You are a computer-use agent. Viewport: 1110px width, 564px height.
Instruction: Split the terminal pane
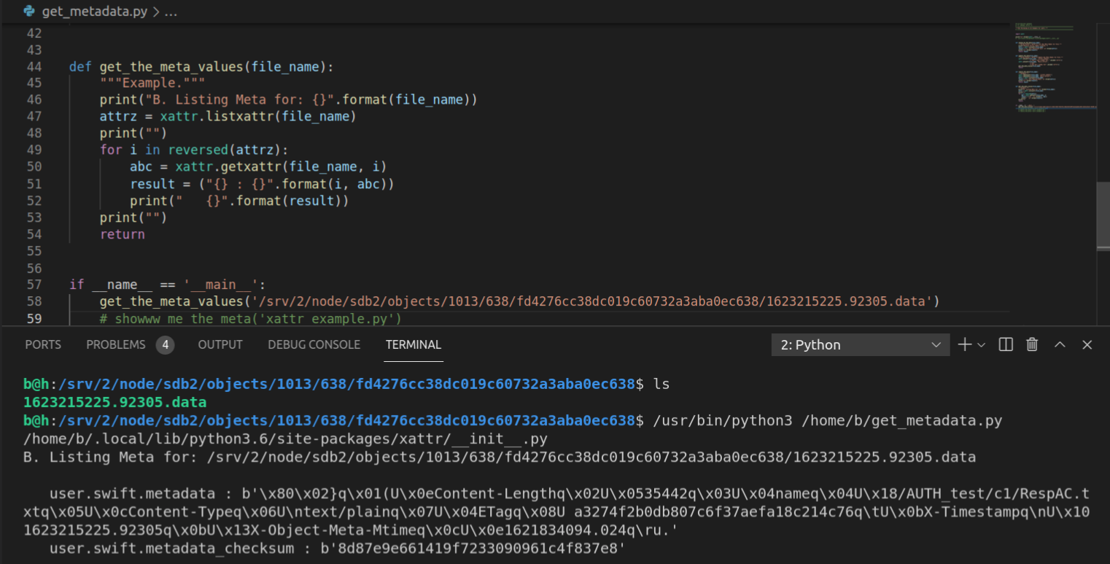coord(1006,345)
